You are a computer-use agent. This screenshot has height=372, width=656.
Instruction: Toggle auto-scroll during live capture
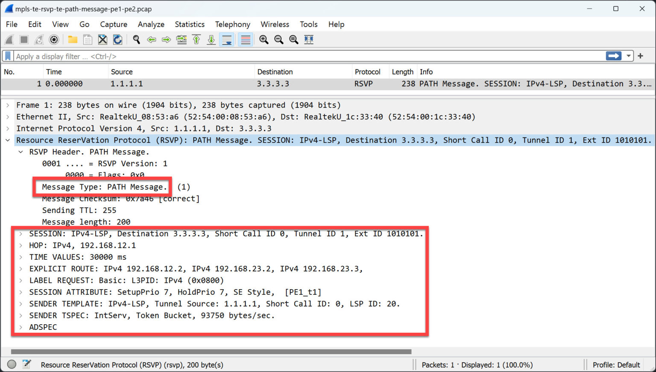coord(227,40)
